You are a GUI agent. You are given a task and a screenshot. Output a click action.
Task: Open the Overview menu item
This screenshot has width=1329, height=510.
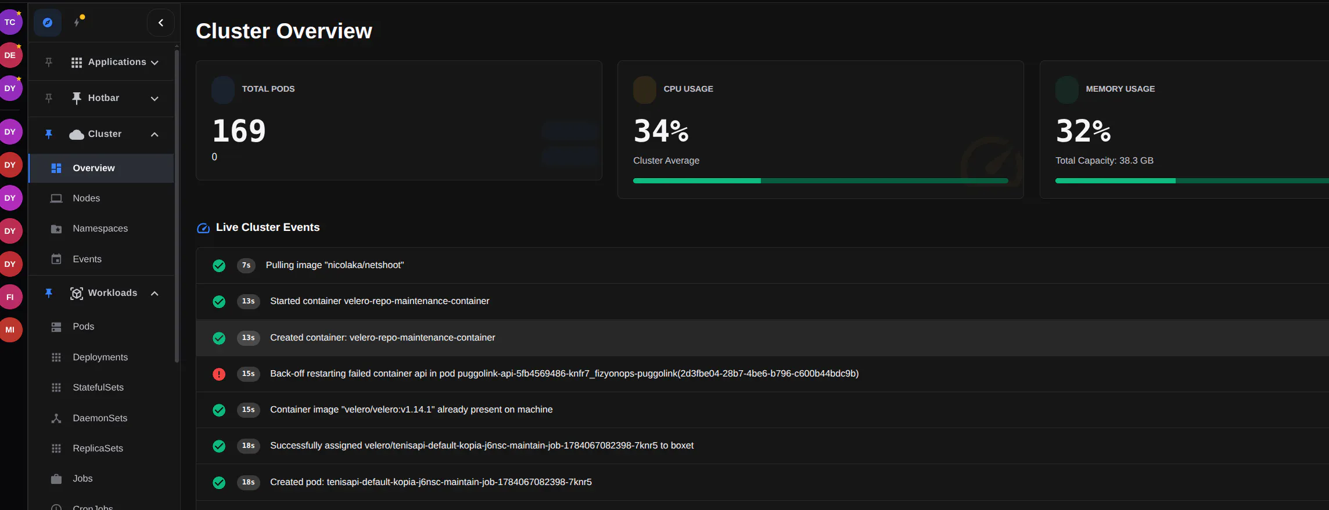coord(101,168)
